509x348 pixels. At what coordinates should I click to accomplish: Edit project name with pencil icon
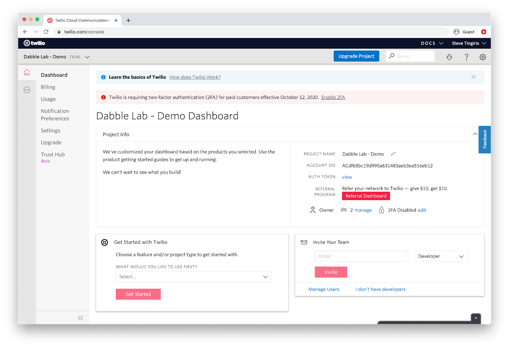click(x=393, y=154)
